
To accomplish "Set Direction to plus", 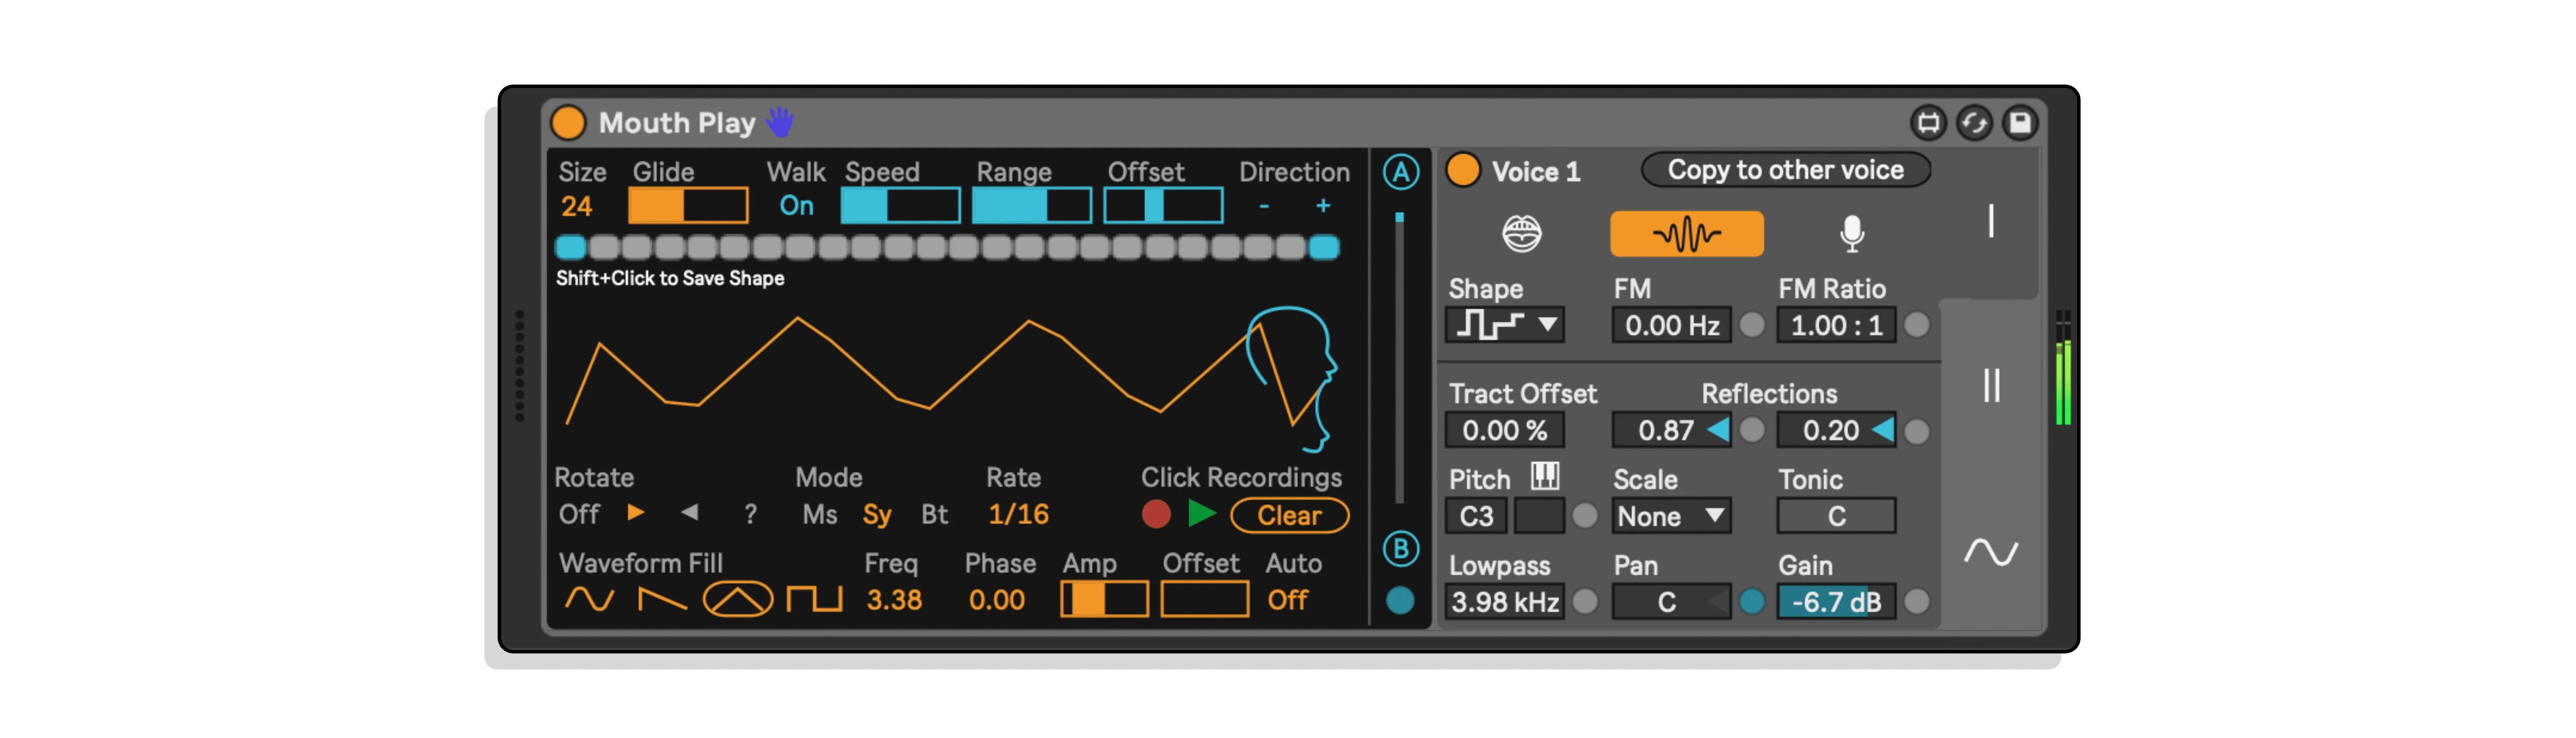I will click(x=1323, y=206).
